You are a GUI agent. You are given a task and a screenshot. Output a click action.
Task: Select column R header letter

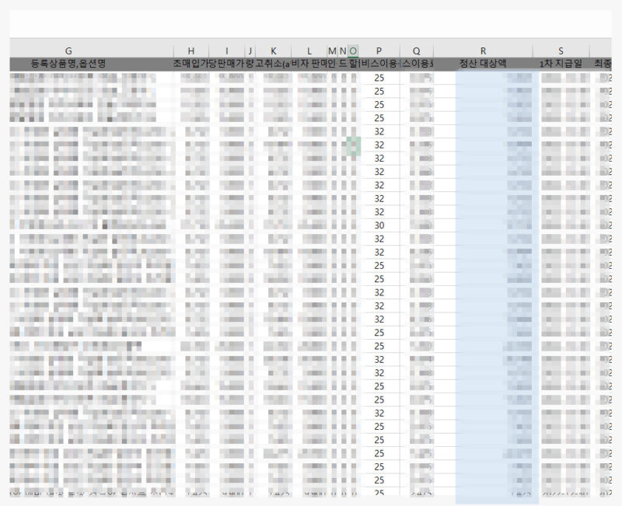[483, 51]
